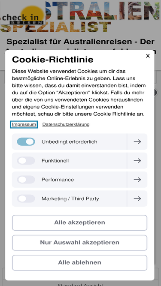Expand the Funktionell cookie details arrow
161x286 pixels.
137,160
